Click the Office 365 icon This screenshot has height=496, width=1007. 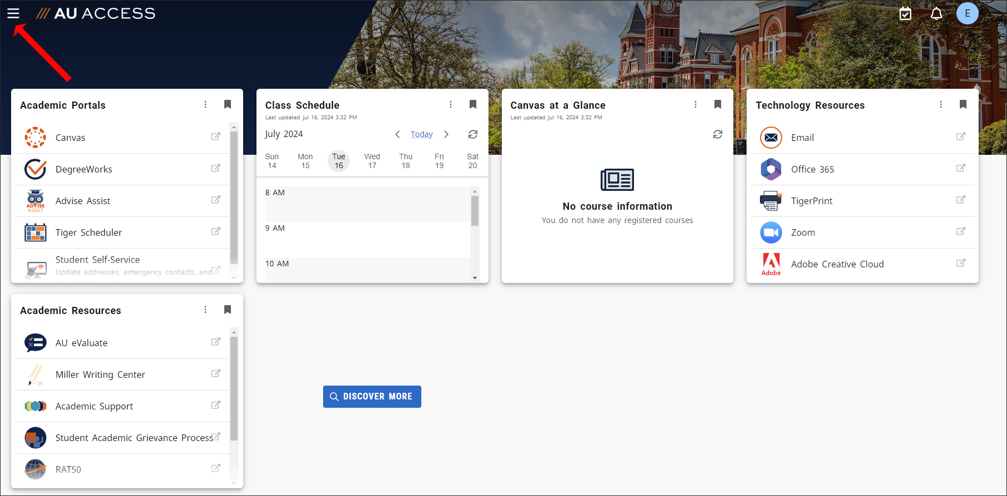(x=771, y=169)
